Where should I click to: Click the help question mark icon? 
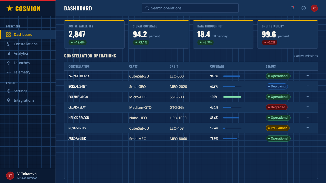[x=303, y=8]
